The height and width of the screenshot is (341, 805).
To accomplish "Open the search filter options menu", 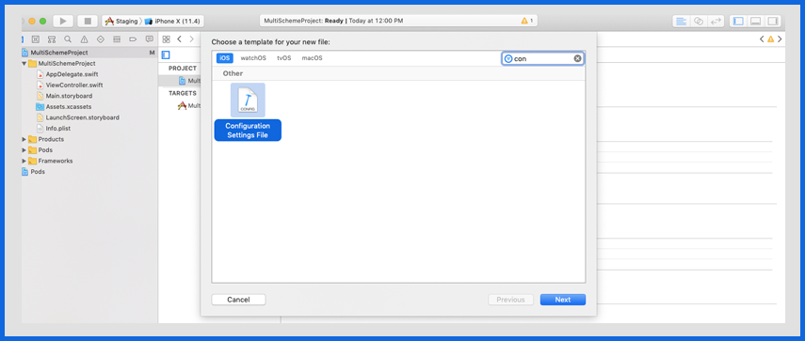I will [508, 58].
